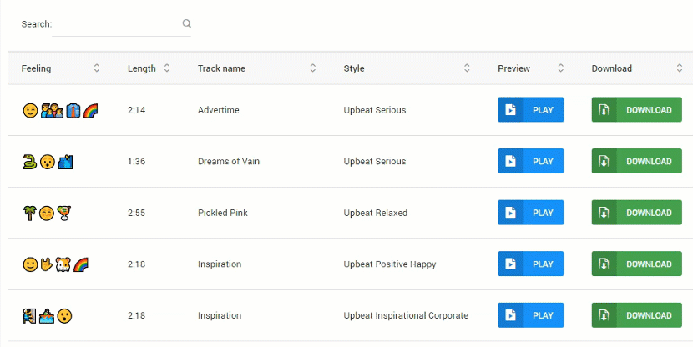Download the Upbeat Inspirational Corporate track

[x=636, y=315]
